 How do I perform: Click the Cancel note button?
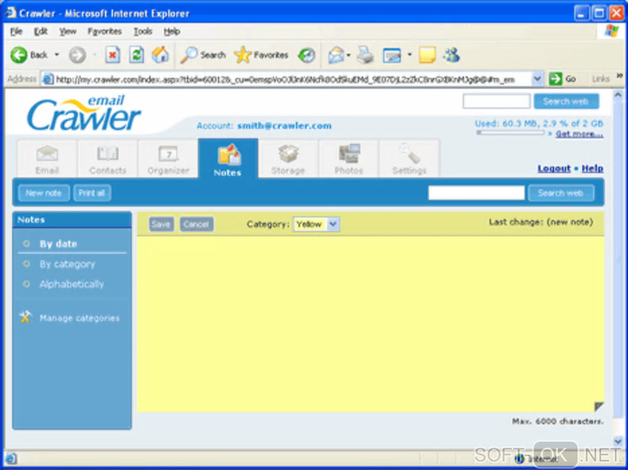tap(196, 224)
